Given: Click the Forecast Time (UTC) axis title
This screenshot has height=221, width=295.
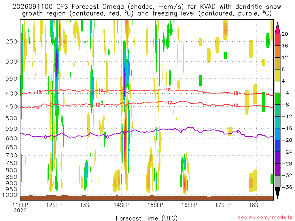Looking at the screenshot, I should (x=147, y=218).
